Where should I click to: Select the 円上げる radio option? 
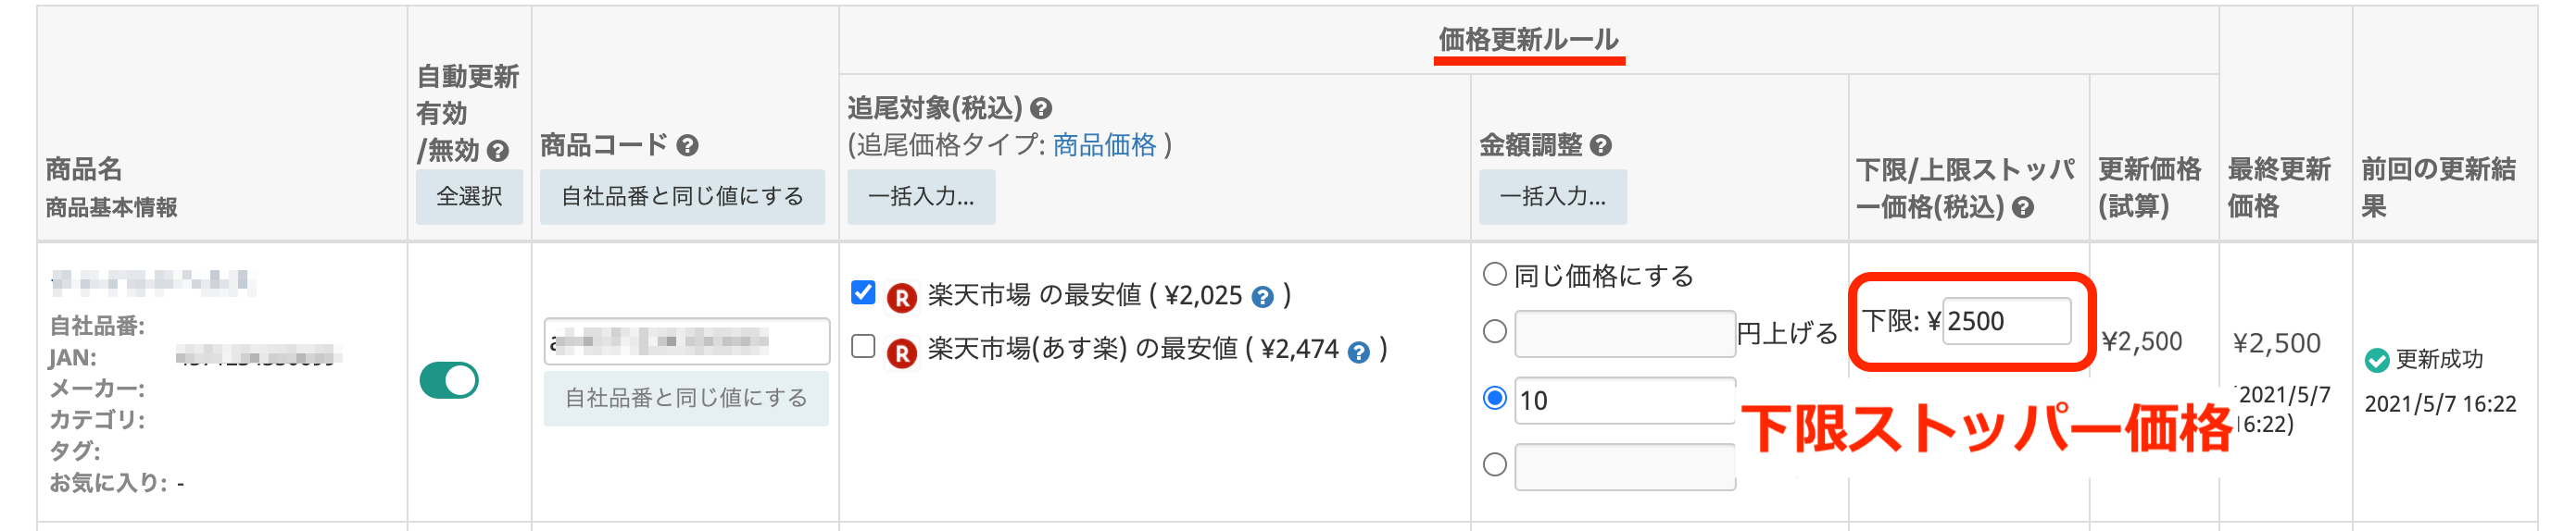(1494, 331)
